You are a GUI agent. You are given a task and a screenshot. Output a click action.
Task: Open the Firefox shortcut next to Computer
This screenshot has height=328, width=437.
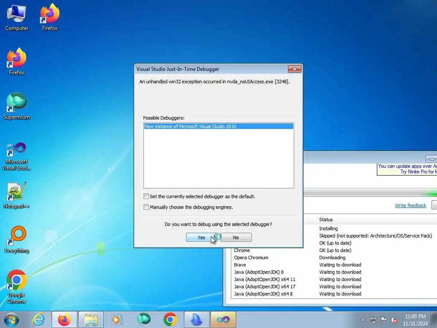click(x=50, y=17)
